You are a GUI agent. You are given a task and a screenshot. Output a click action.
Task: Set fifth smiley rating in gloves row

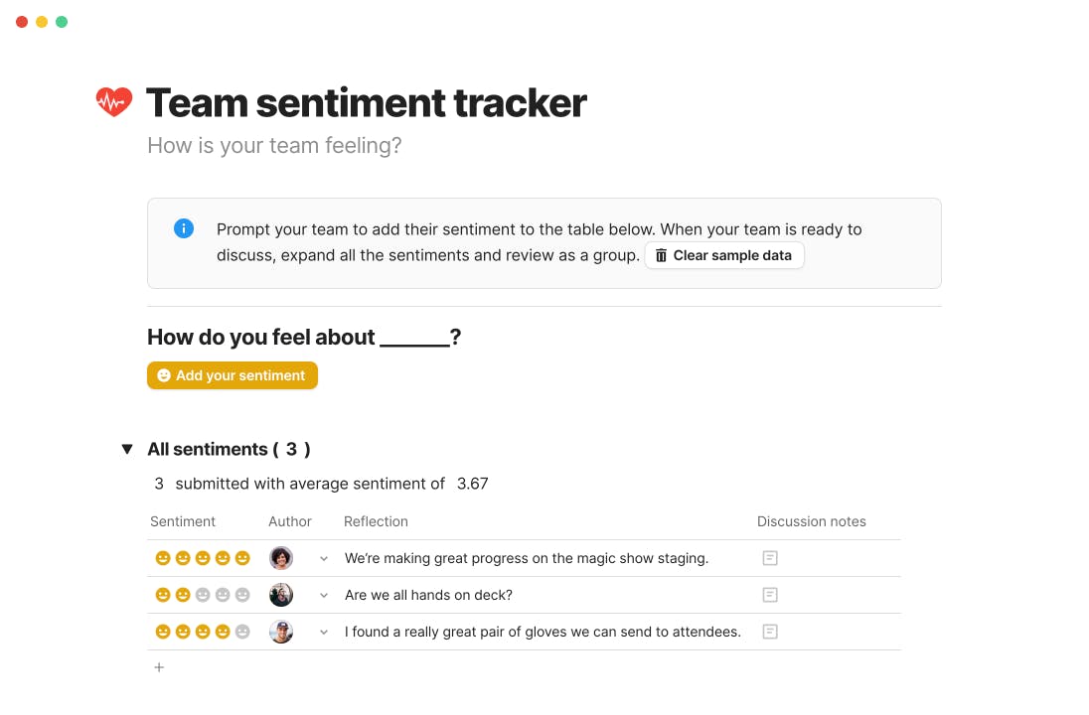(x=242, y=632)
